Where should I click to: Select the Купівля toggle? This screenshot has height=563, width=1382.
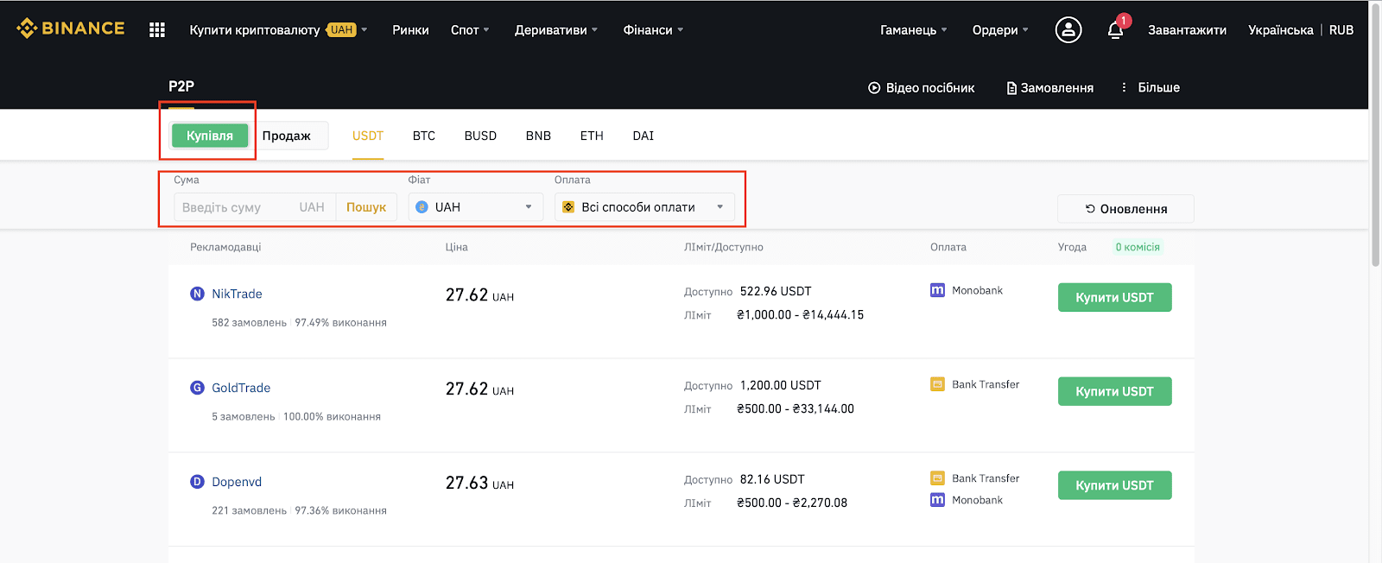(x=210, y=136)
